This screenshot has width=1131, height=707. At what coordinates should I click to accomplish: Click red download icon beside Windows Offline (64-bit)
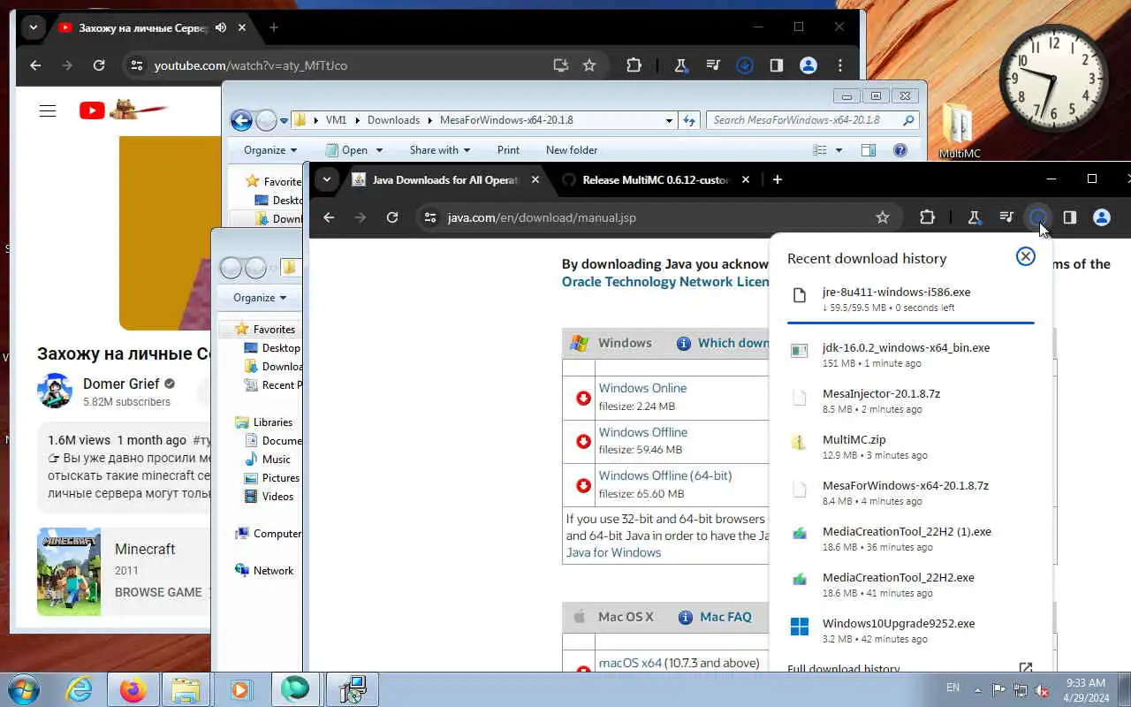[583, 485]
